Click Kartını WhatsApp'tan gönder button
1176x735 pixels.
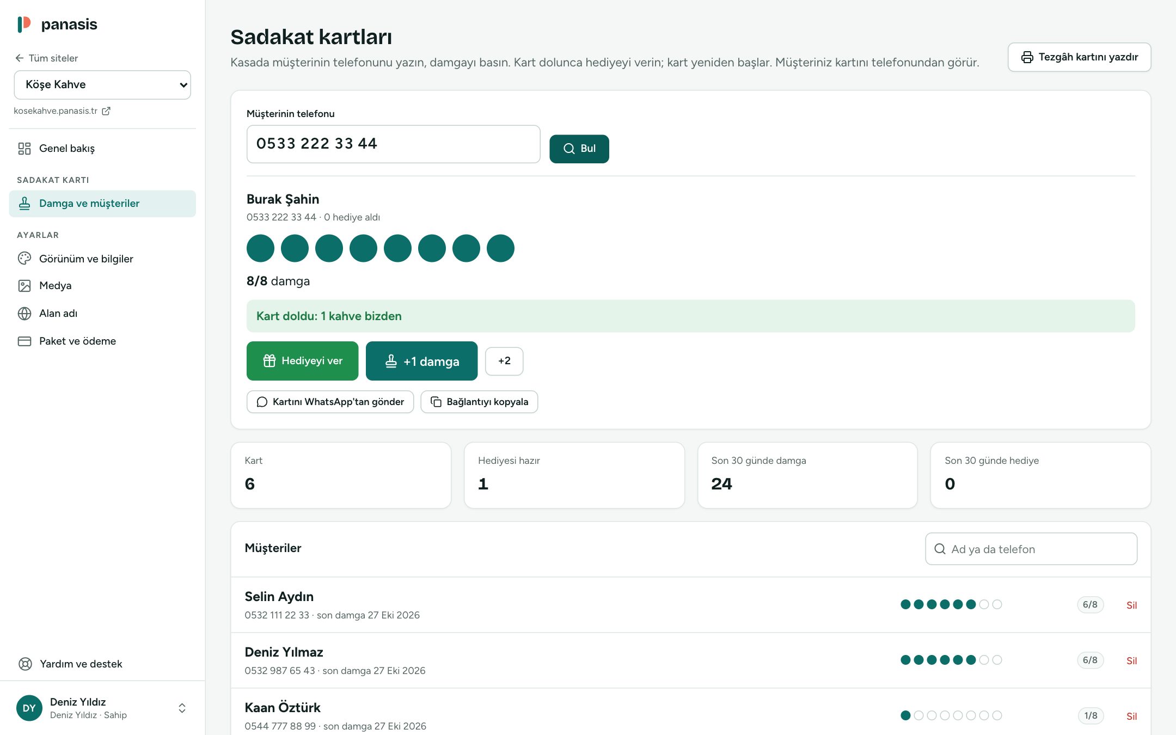point(330,402)
